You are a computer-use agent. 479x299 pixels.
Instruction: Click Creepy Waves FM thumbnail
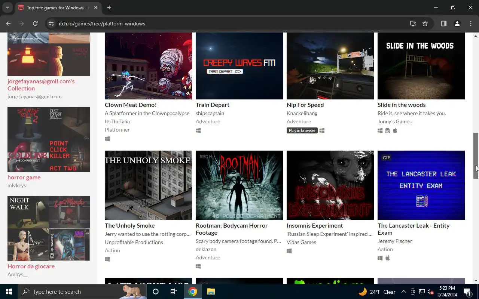[x=239, y=66]
